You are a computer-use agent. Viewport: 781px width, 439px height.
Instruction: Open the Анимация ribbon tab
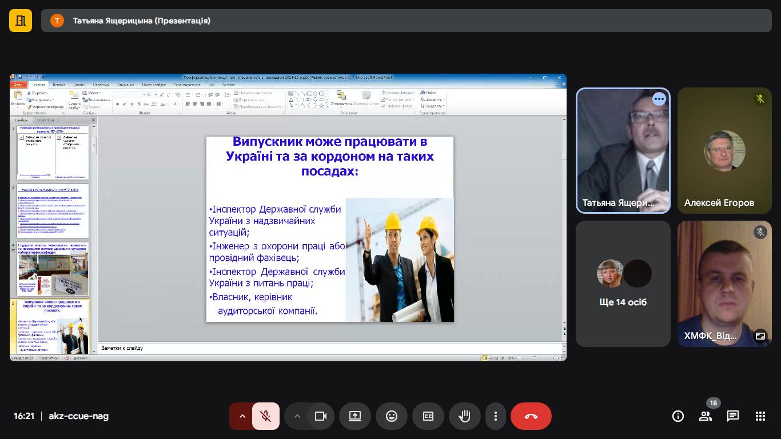click(x=126, y=85)
